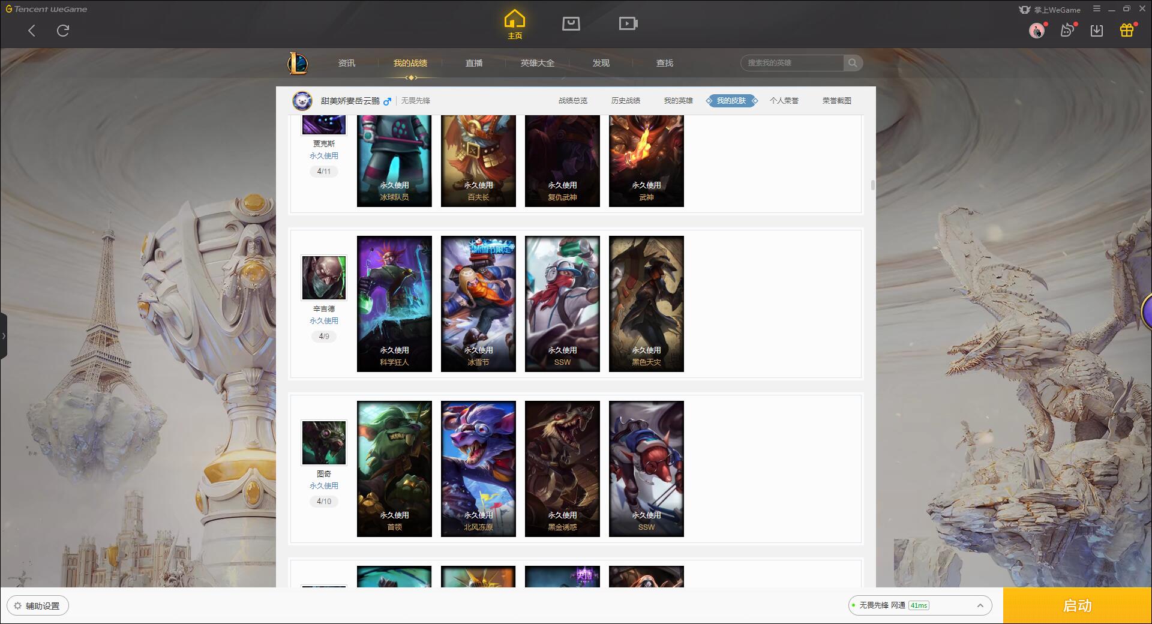Open 黑金诱惑 skin card
1152x624 pixels.
click(562, 469)
